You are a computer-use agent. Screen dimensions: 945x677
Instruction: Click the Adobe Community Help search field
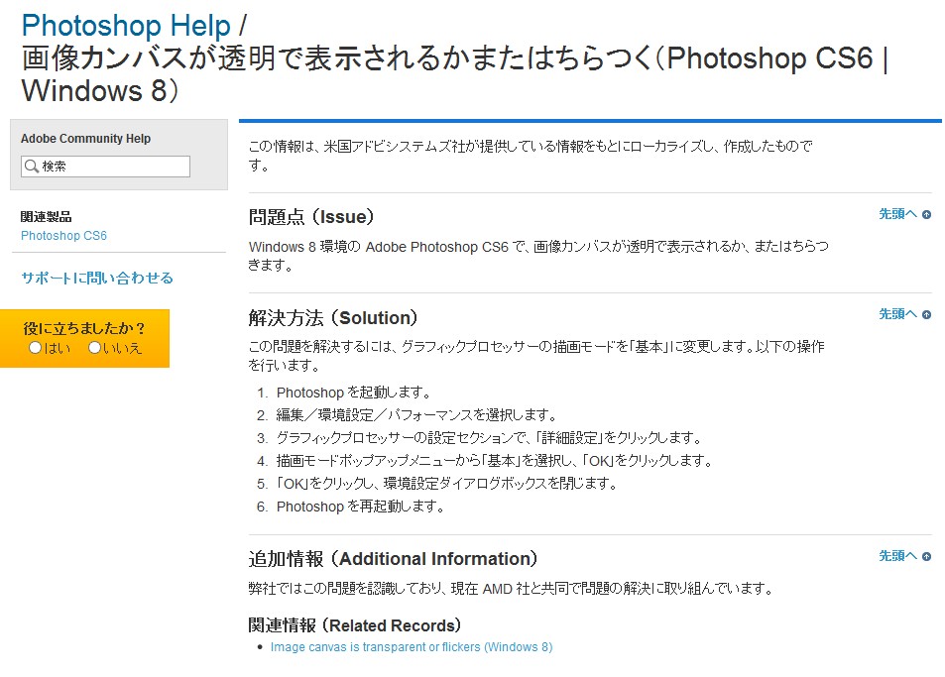[x=105, y=167]
